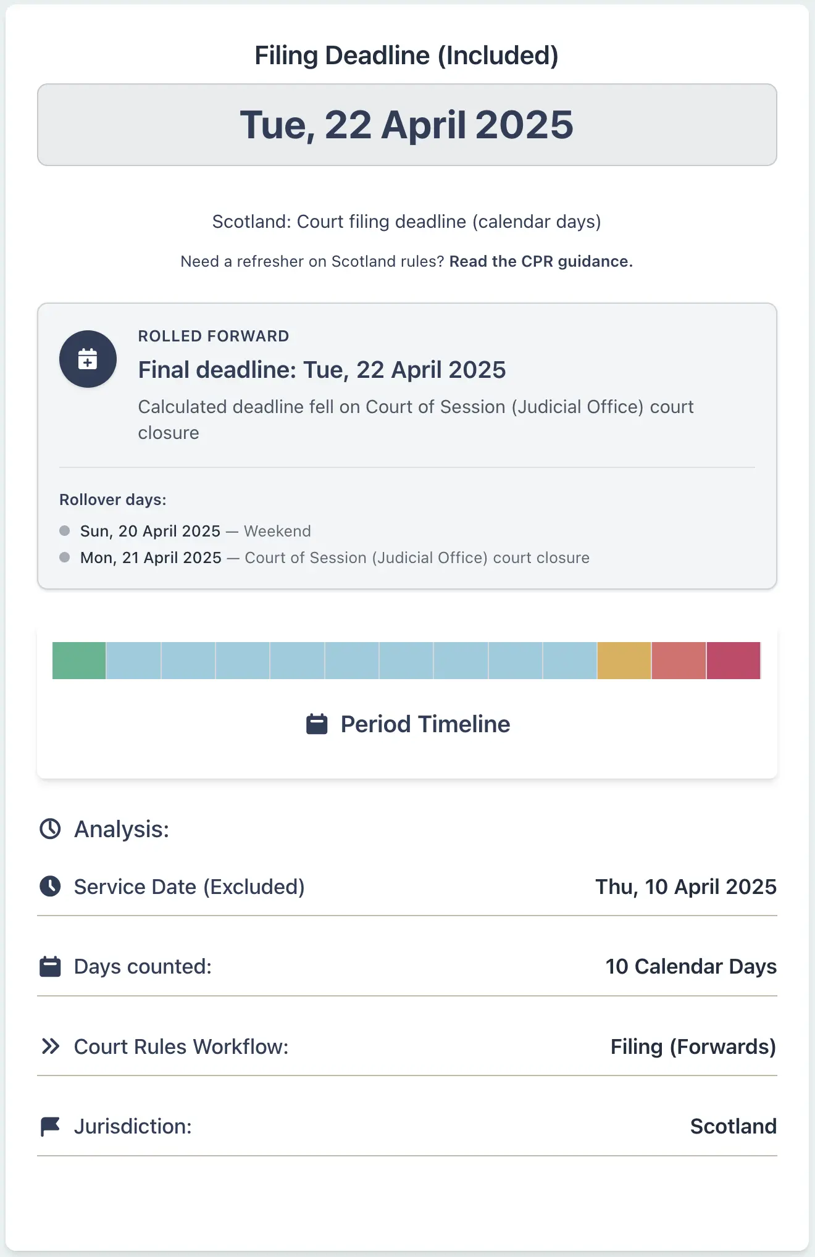Select the Period Timeline calendar icon

click(316, 724)
